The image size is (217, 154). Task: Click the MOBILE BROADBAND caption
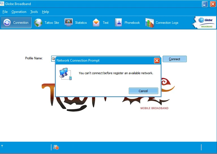pyautogui.click(x=155, y=108)
